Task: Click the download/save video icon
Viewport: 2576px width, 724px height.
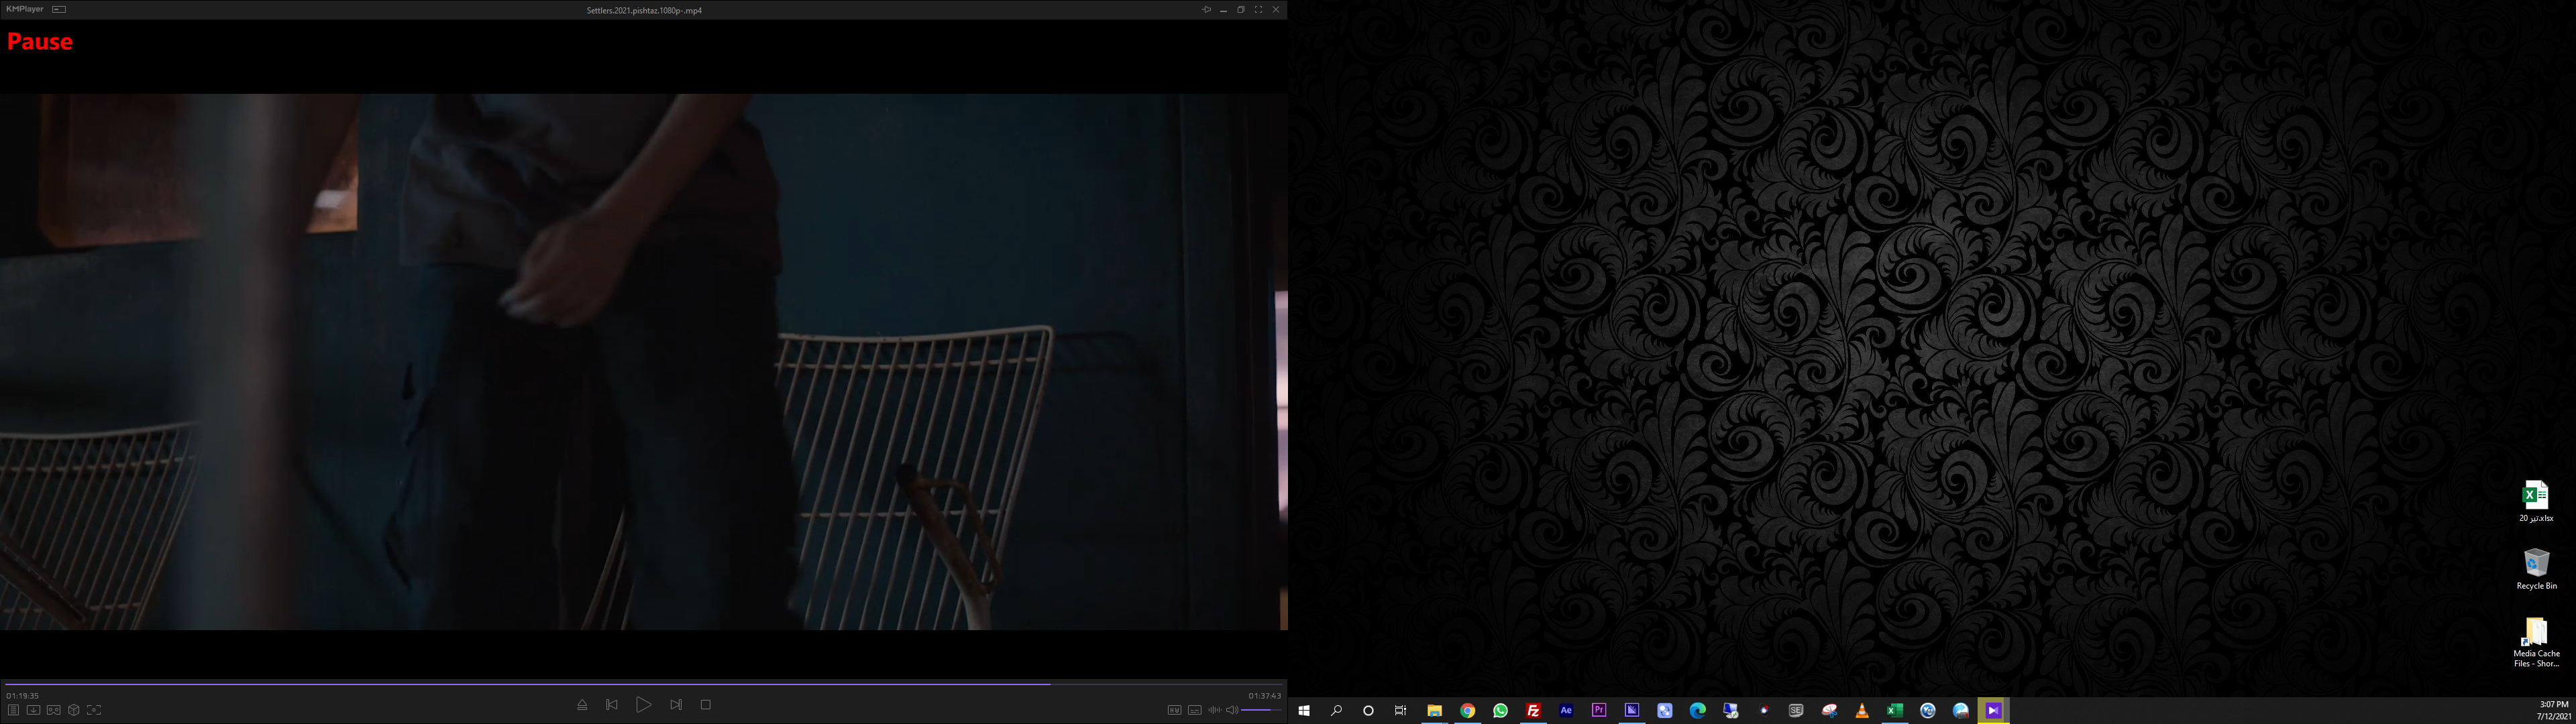Action: (x=33, y=710)
